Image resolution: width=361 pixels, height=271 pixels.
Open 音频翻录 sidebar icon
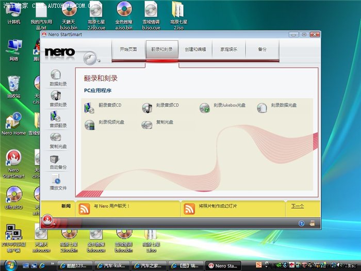55,116
